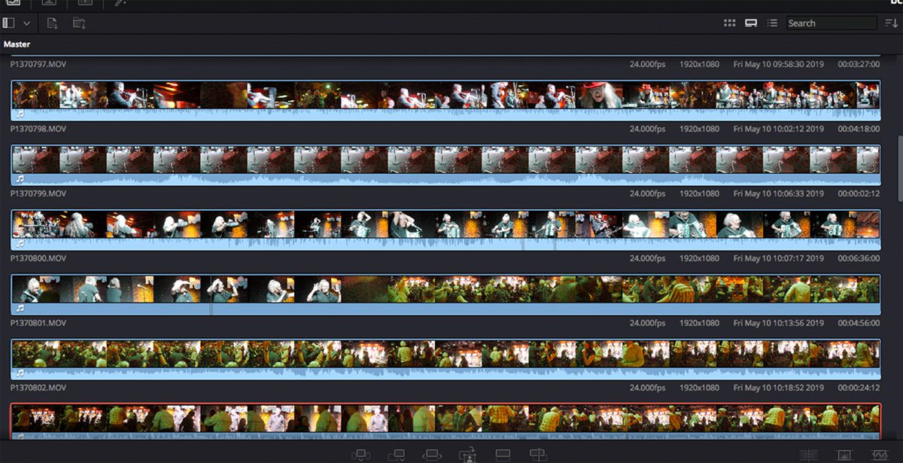Click the 00:06:36:00 duration value

tap(859, 259)
